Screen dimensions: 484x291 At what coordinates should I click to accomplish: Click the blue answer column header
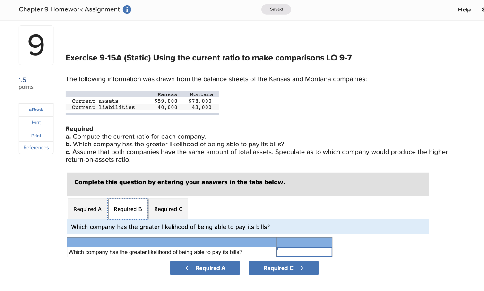[304, 241]
